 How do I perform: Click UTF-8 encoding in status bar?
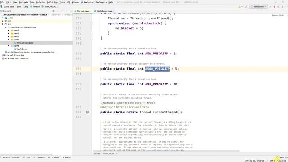click(x=272, y=161)
